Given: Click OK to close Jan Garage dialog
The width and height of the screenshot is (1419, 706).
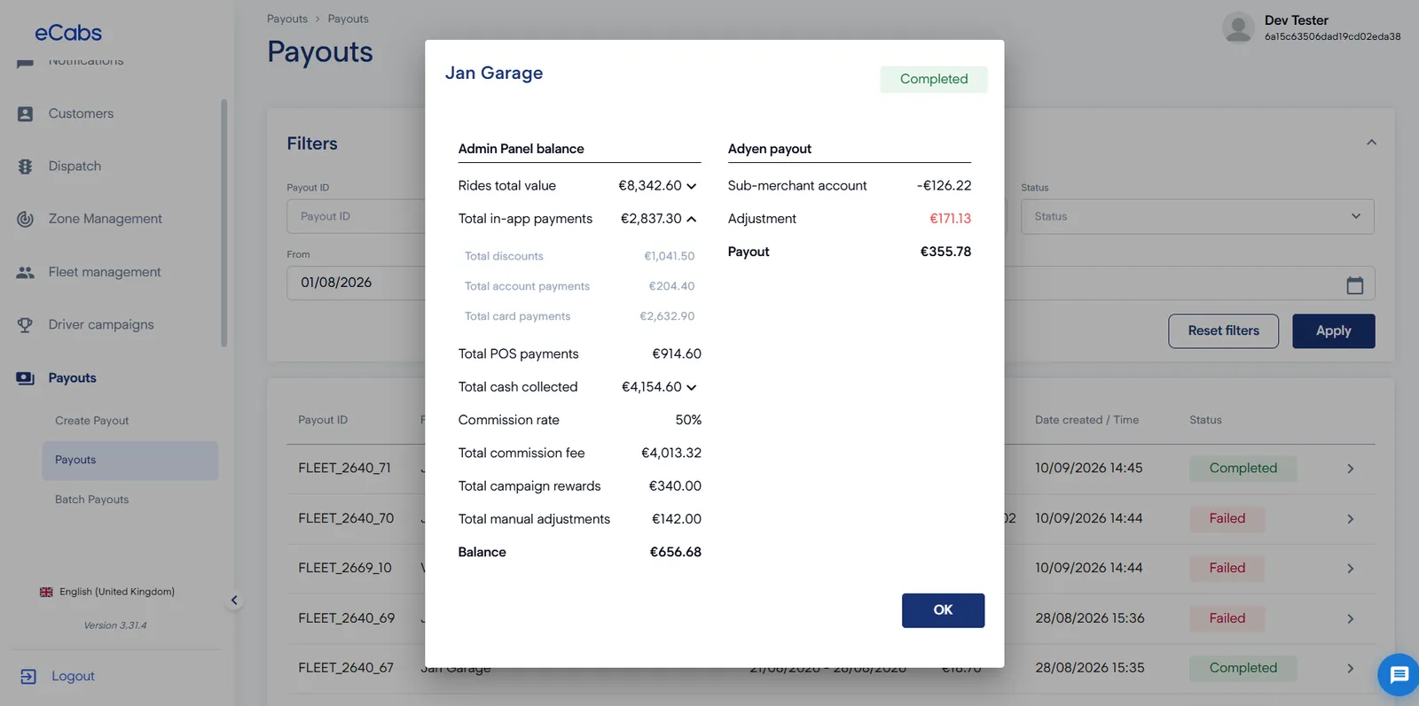Looking at the screenshot, I should pyautogui.click(x=943, y=610).
